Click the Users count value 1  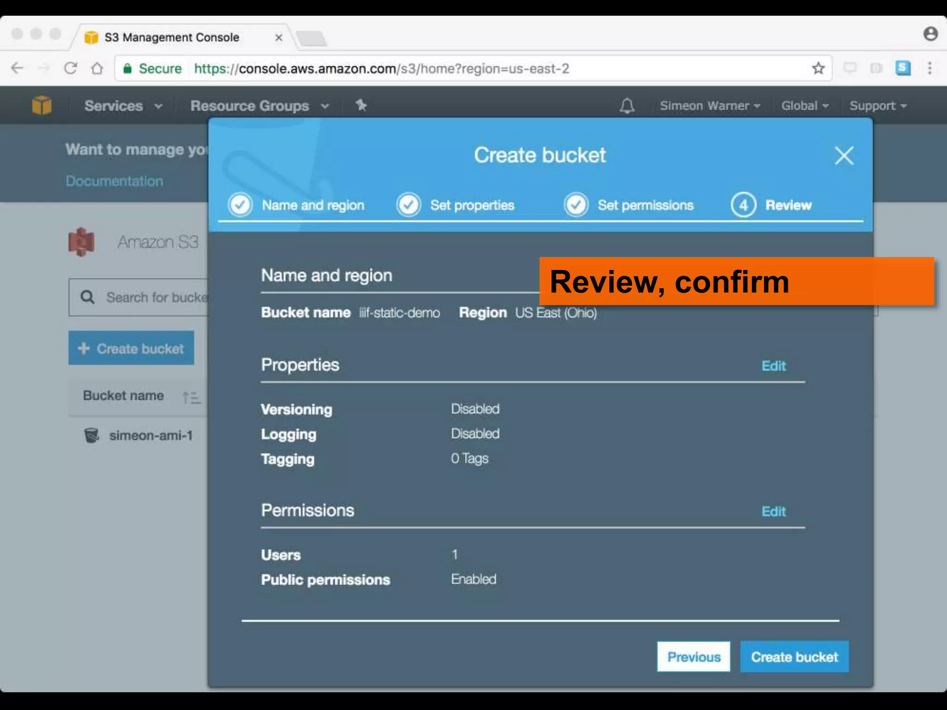[455, 554]
